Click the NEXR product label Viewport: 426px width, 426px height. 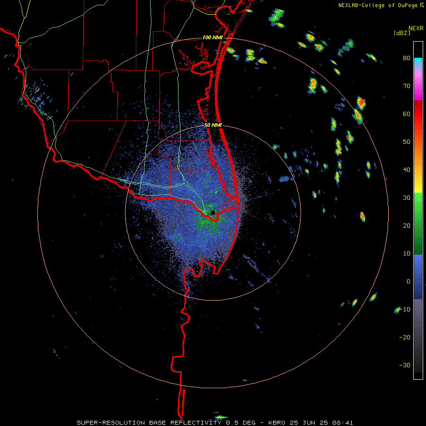tap(416, 28)
